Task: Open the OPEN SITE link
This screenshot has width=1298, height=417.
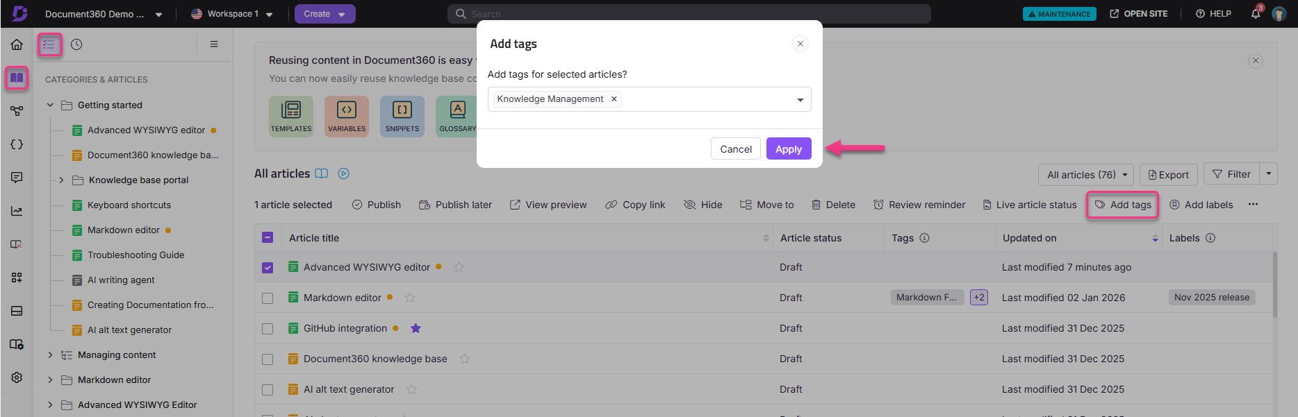Action: (1139, 14)
